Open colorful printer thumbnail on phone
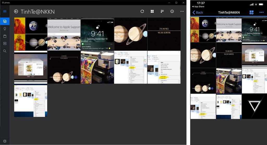This screenshot has width=267, height=145. coord(229,81)
